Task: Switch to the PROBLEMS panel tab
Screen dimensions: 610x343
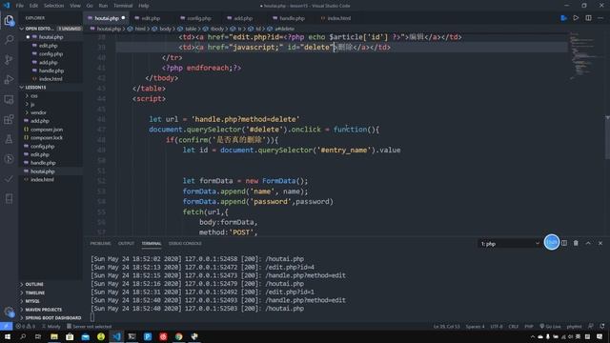Action: 100,244
